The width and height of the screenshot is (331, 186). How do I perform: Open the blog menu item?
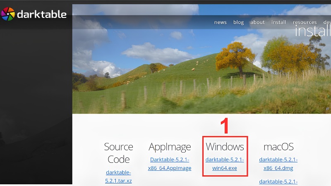point(239,22)
